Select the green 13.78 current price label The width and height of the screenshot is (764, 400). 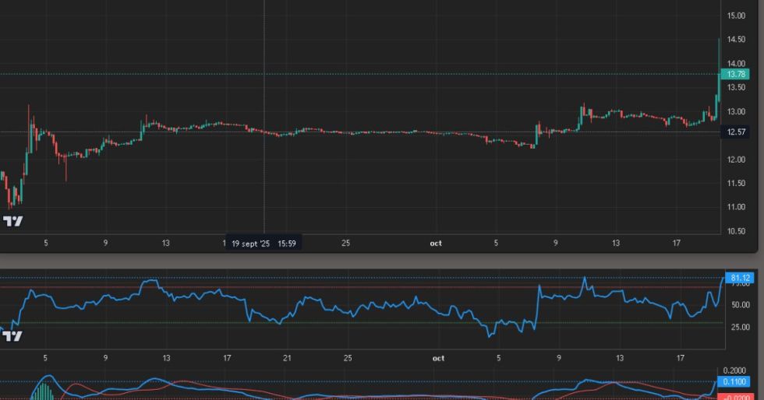point(736,74)
